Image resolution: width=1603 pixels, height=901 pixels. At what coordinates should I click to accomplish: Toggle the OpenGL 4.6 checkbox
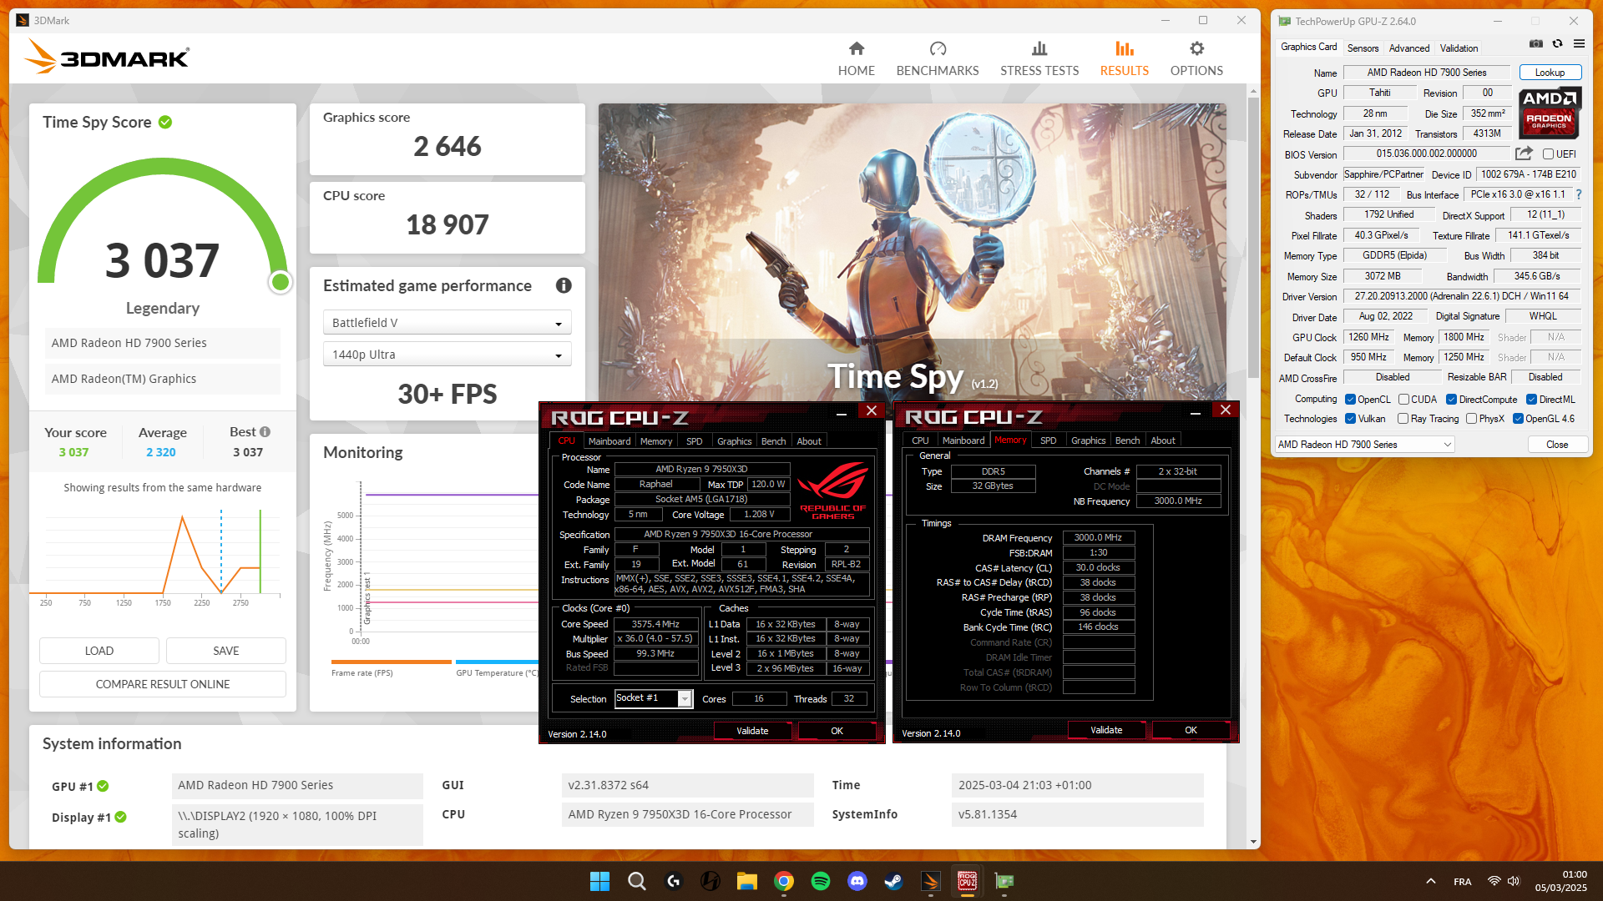pyautogui.click(x=1518, y=419)
